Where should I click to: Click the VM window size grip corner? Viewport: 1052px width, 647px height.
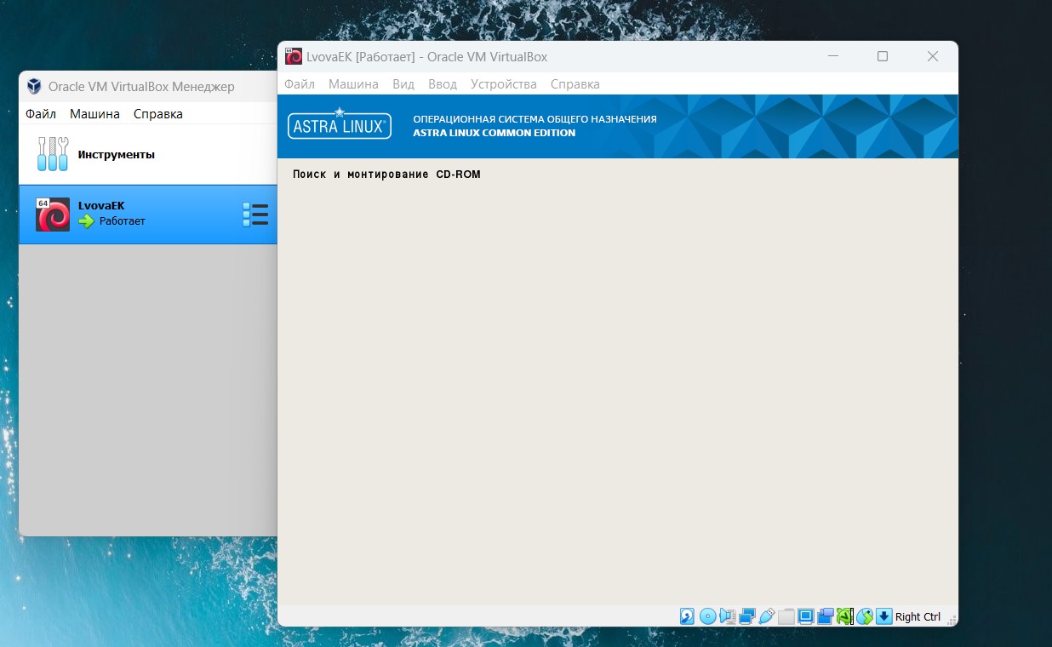pos(952,620)
